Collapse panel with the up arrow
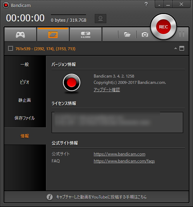This screenshot has height=207, width=193. point(175,48)
